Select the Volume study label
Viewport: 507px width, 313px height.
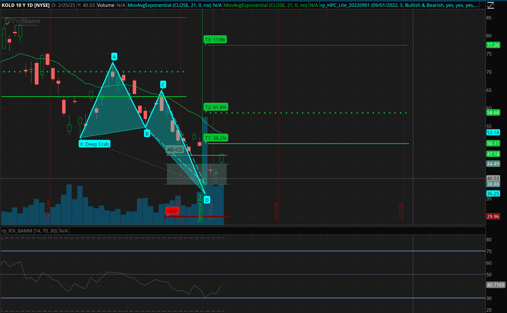pos(106,5)
